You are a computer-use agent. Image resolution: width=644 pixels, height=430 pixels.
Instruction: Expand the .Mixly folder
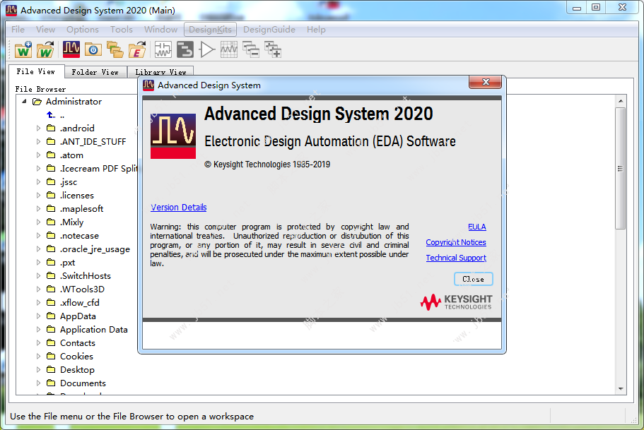click(38, 222)
